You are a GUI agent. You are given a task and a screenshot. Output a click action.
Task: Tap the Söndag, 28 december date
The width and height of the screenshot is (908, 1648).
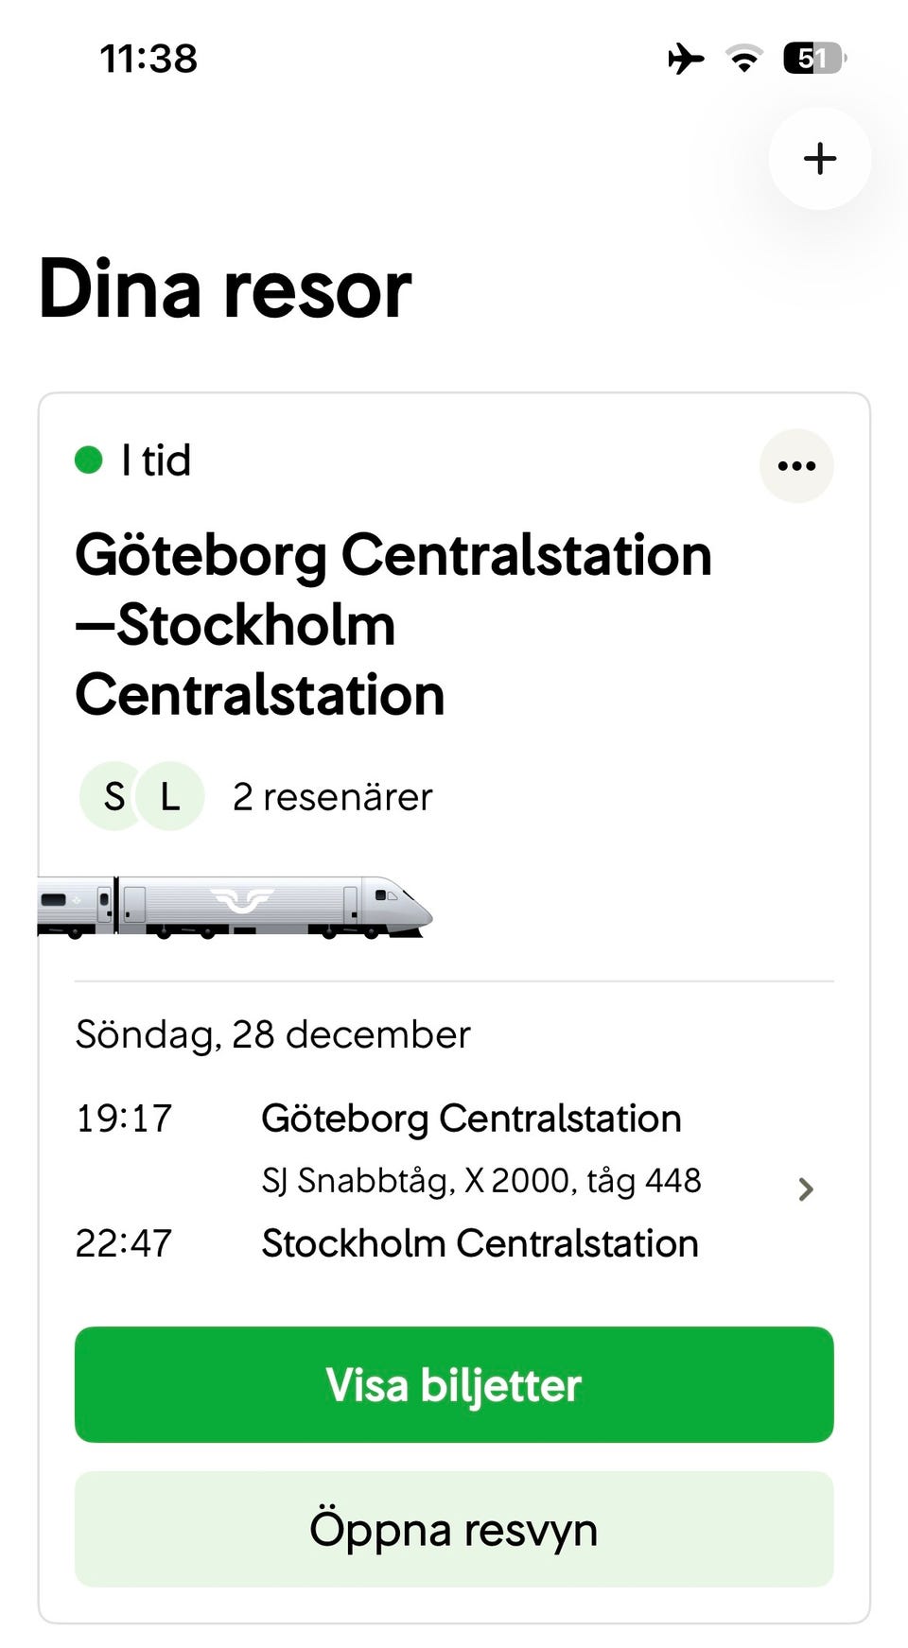[272, 1034]
